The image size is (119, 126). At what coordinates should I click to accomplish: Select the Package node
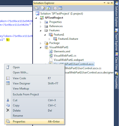pyautogui.click(x=54, y=43)
